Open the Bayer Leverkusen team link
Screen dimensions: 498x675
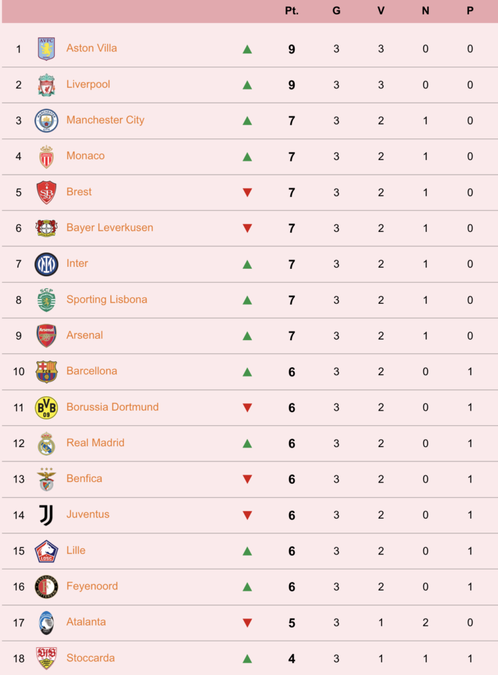110,227
